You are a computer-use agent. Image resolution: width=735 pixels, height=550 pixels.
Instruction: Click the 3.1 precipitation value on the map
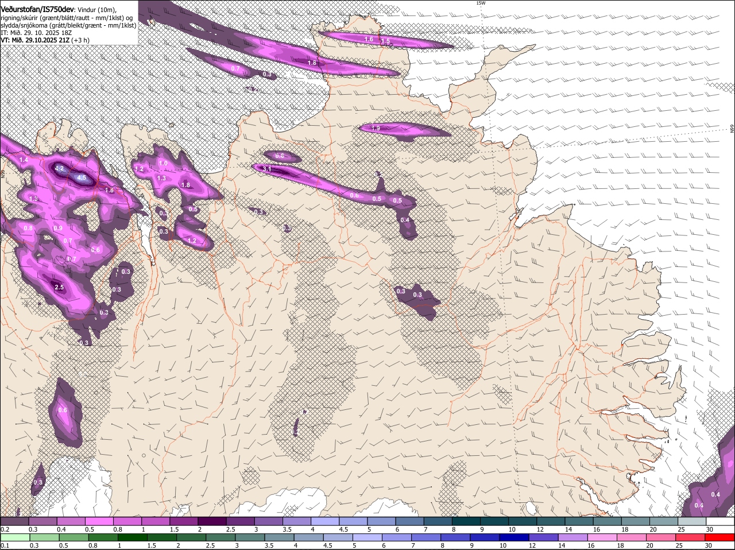(266, 169)
